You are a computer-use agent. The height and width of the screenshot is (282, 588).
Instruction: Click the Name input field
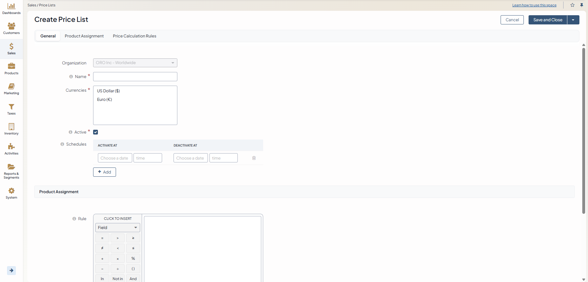click(135, 77)
